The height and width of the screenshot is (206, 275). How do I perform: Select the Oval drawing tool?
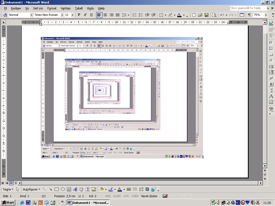[63, 189]
